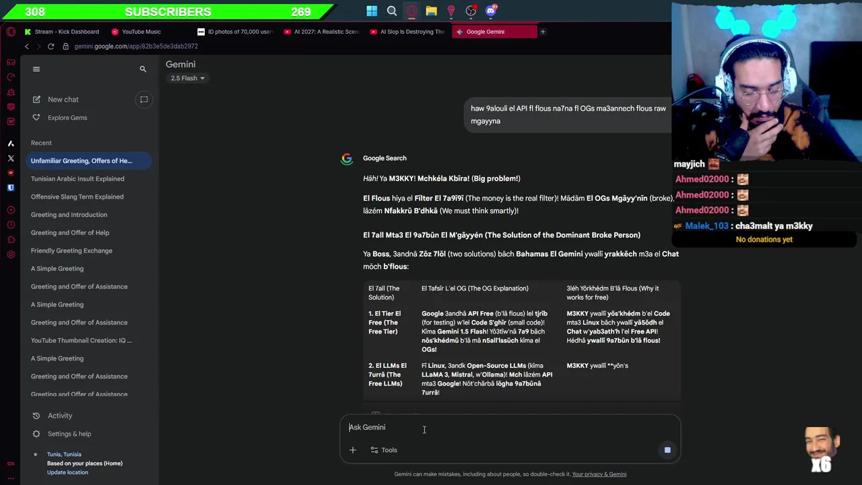The height and width of the screenshot is (485, 862).
Task: Stop the response with the square button
Action: click(x=667, y=450)
